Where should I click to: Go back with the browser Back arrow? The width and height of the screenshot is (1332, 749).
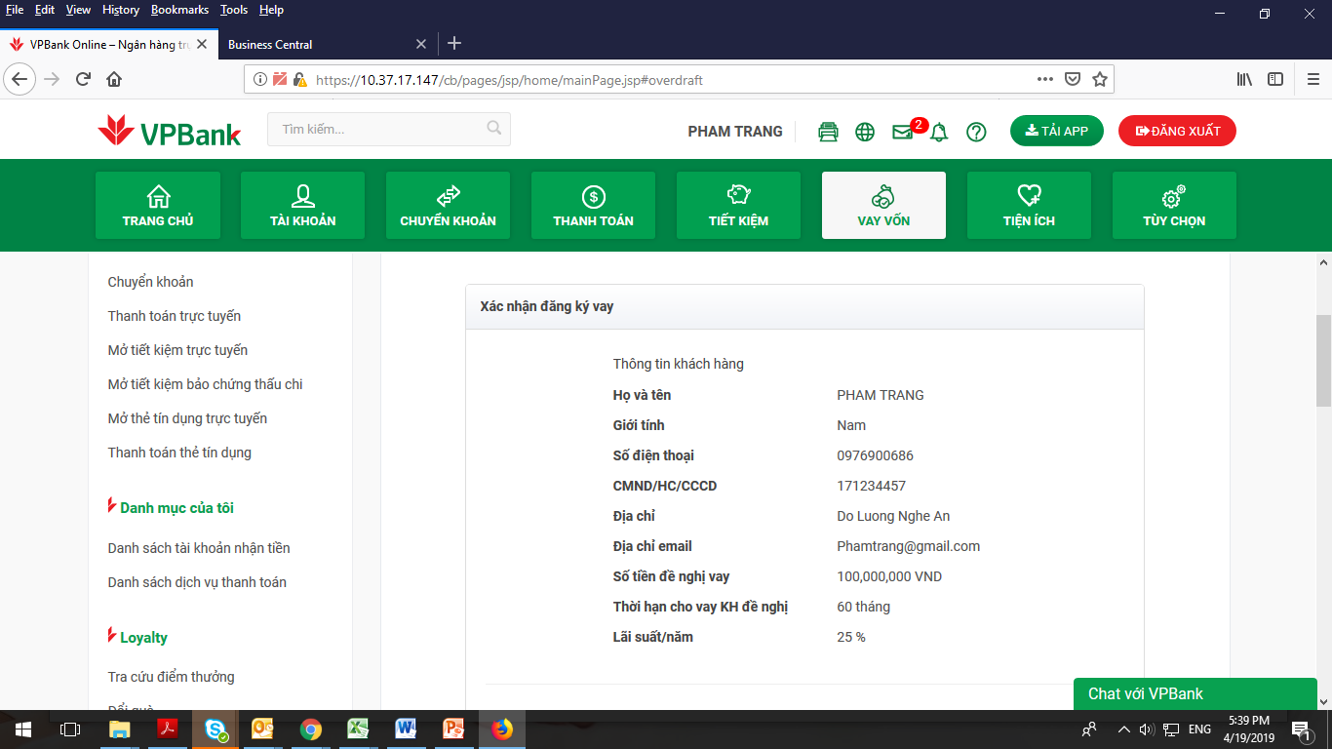pyautogui.click(x=20, y=79)
